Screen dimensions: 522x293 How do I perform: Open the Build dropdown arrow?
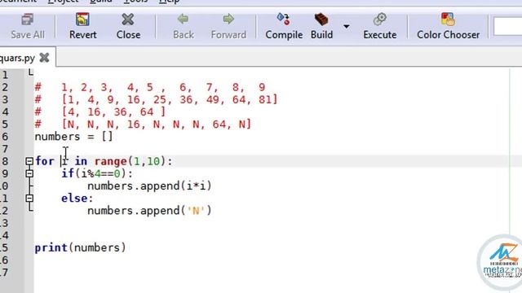tap(347, 26)
